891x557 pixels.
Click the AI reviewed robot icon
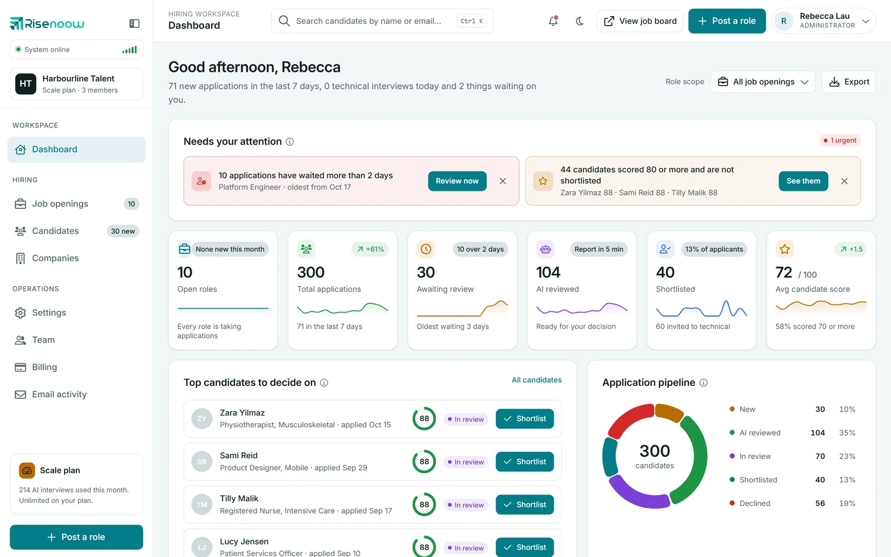point(545,249)
